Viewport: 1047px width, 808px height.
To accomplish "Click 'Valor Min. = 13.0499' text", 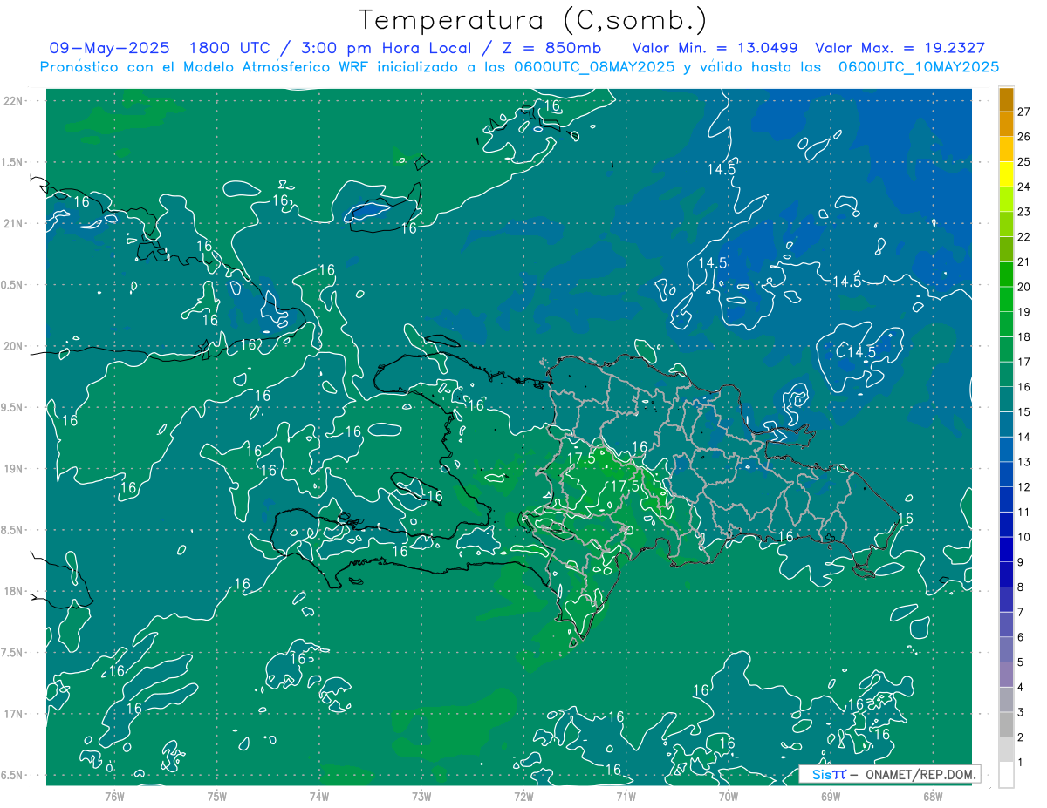I will (715, 48).
